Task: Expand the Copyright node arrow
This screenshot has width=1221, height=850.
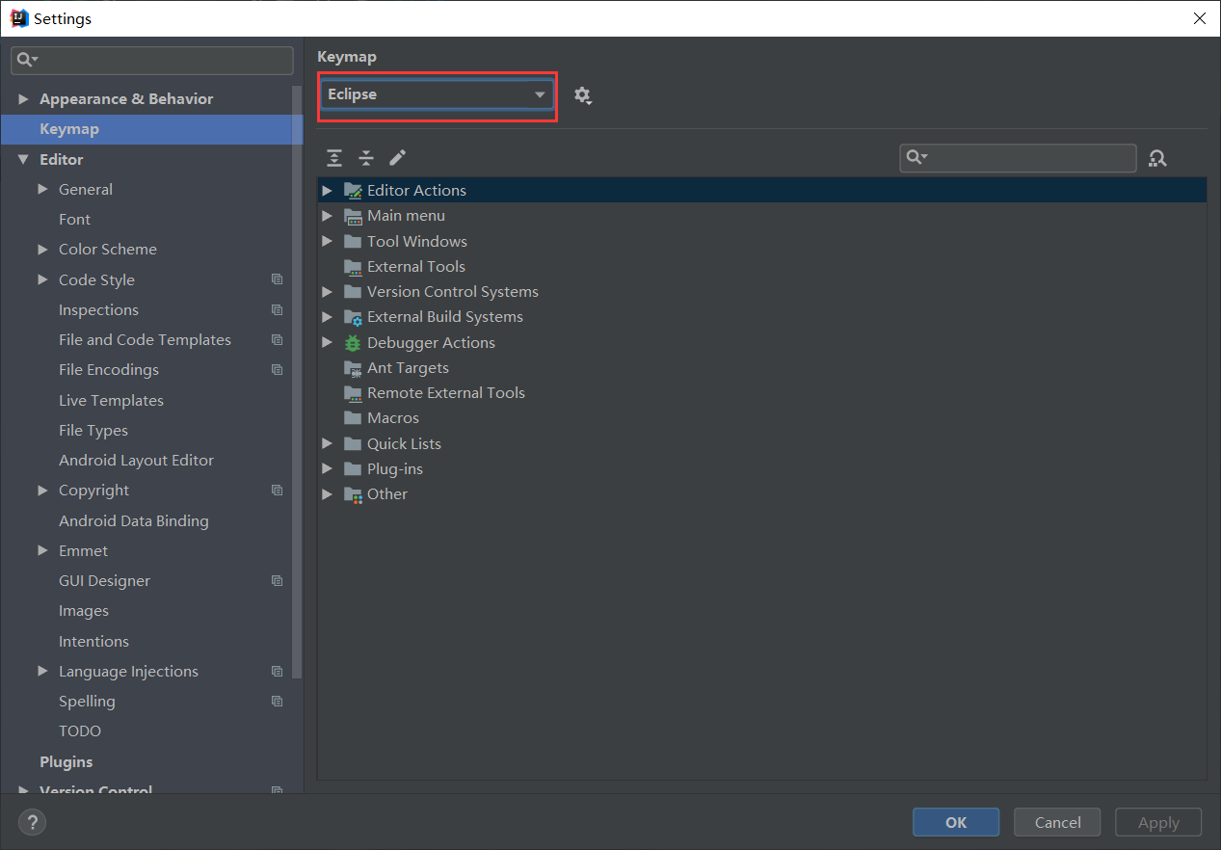Action: pos(42,491)
